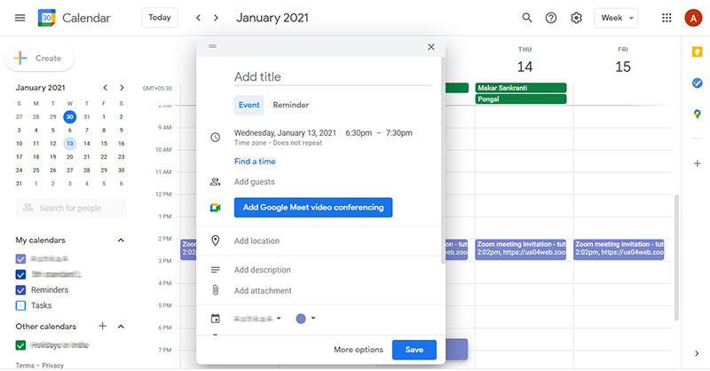The width and height of the screenshot is (710, 371).
Task: Toggle the holidays calendar checkbox
Action: 20,345
